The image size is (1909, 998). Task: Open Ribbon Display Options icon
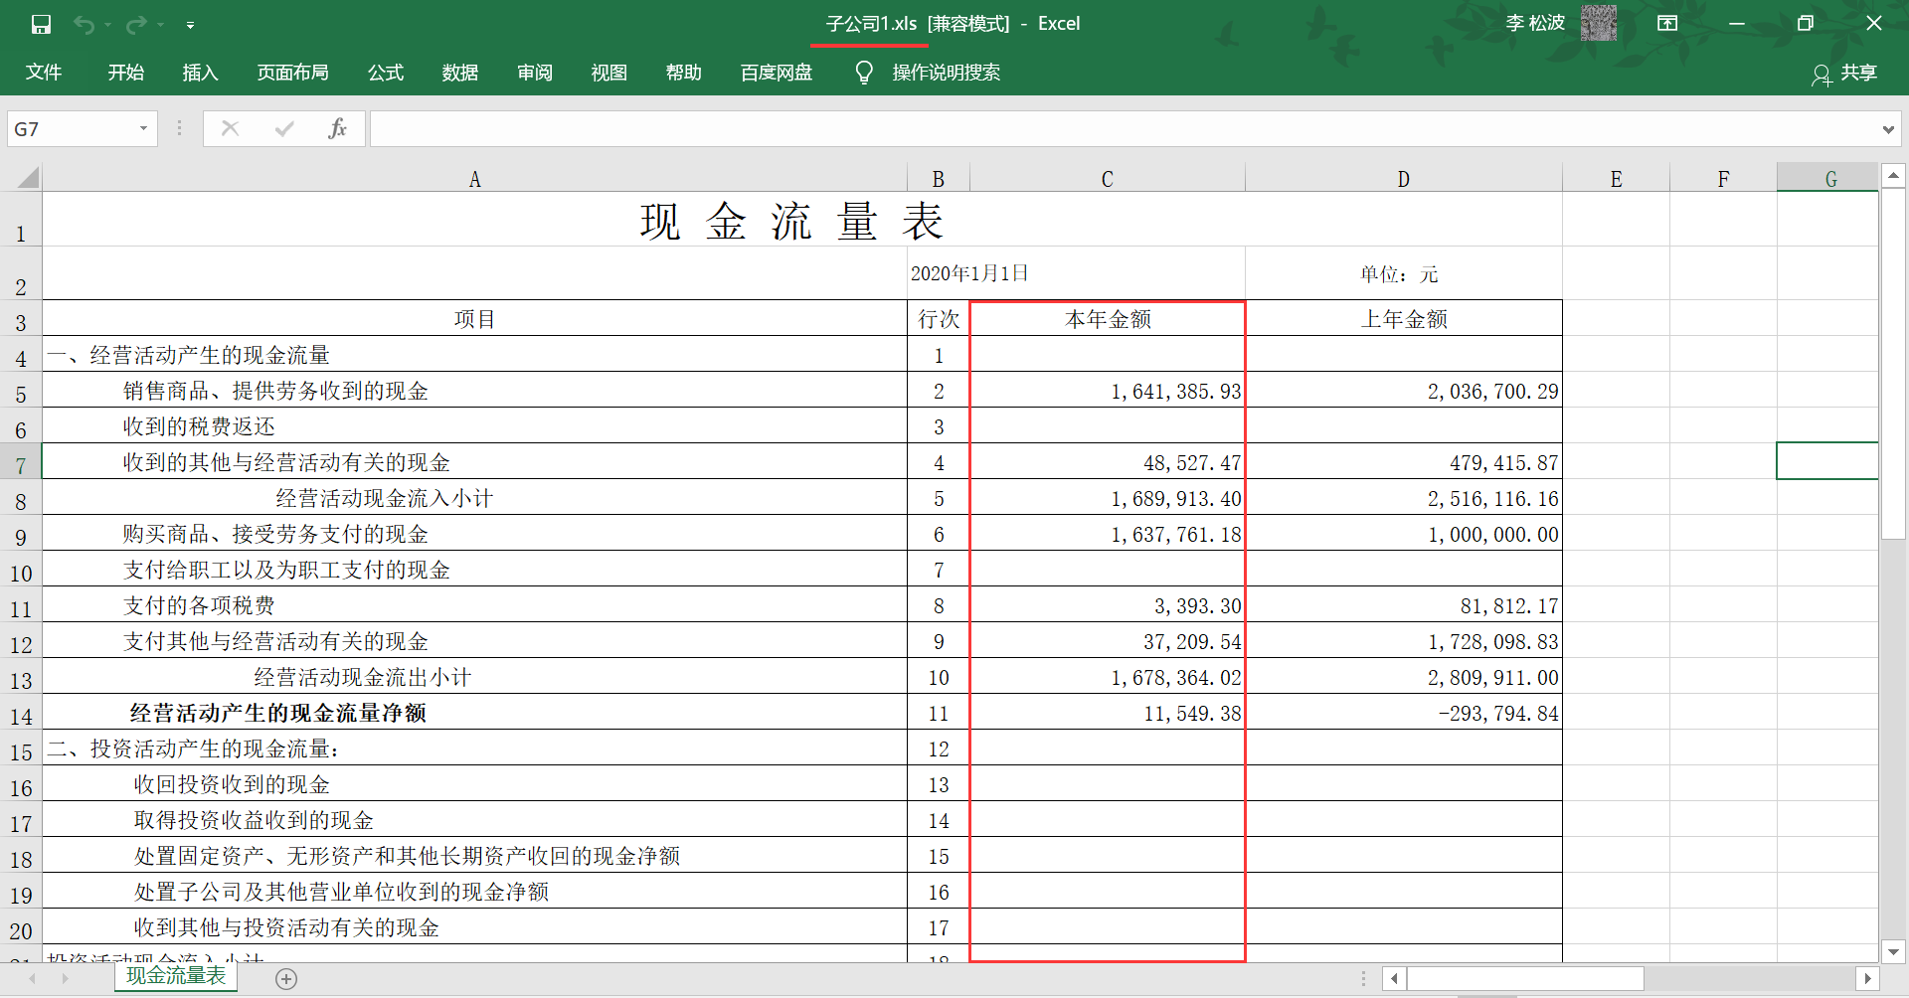1667,23
